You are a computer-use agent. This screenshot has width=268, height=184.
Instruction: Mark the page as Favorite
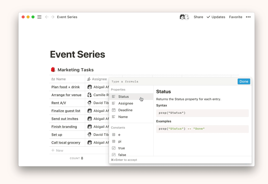click(x=236, y=17)
